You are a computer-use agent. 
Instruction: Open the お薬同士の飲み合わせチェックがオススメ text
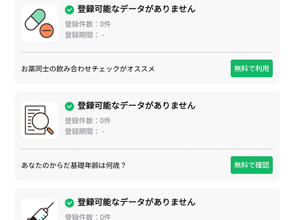[88, 68]
